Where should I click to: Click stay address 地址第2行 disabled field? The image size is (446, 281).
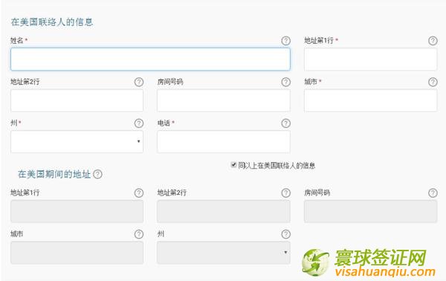224,211
